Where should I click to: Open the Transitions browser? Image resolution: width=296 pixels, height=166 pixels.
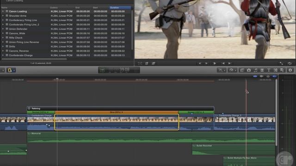pos(262,70)
